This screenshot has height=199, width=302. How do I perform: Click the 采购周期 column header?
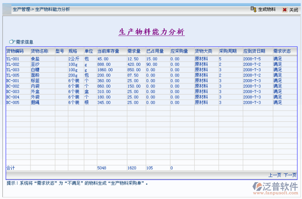tap(228, 51)
